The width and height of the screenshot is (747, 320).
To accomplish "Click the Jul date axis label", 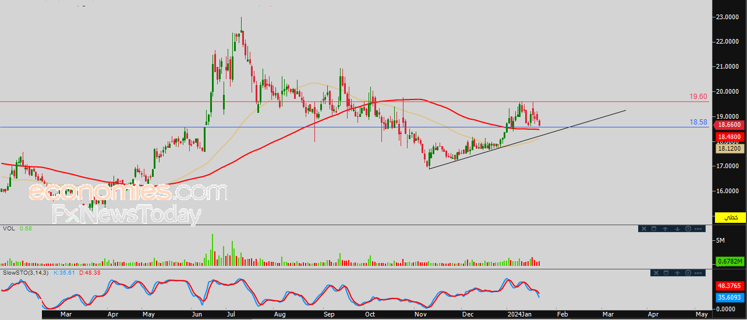I will click(231, 314).
